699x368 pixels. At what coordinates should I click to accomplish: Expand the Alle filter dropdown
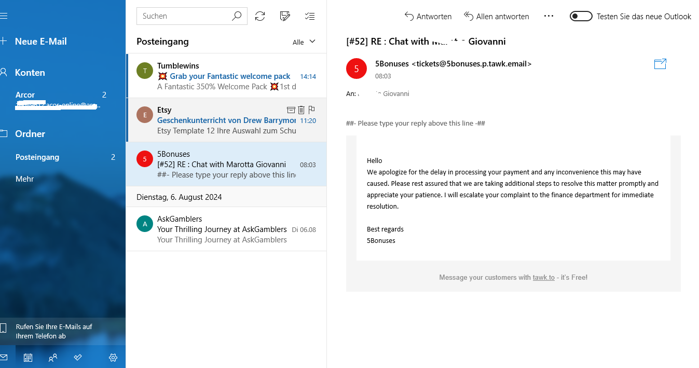tap(304, 42)
